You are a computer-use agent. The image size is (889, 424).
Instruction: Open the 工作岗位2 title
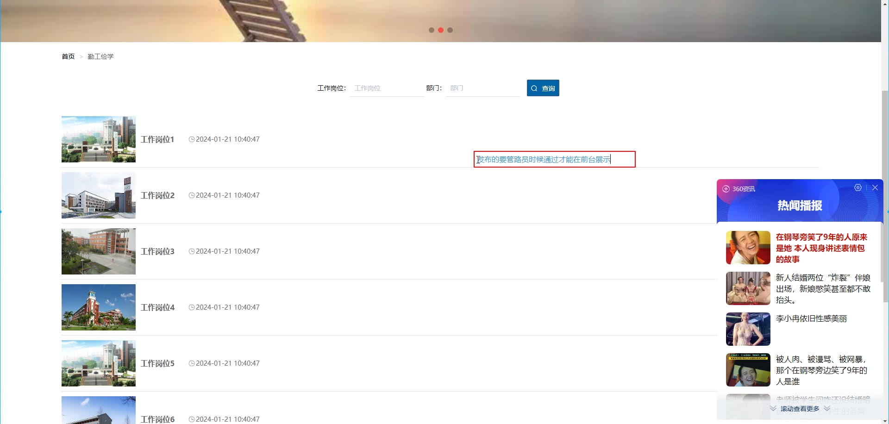(x=157, y=195)
